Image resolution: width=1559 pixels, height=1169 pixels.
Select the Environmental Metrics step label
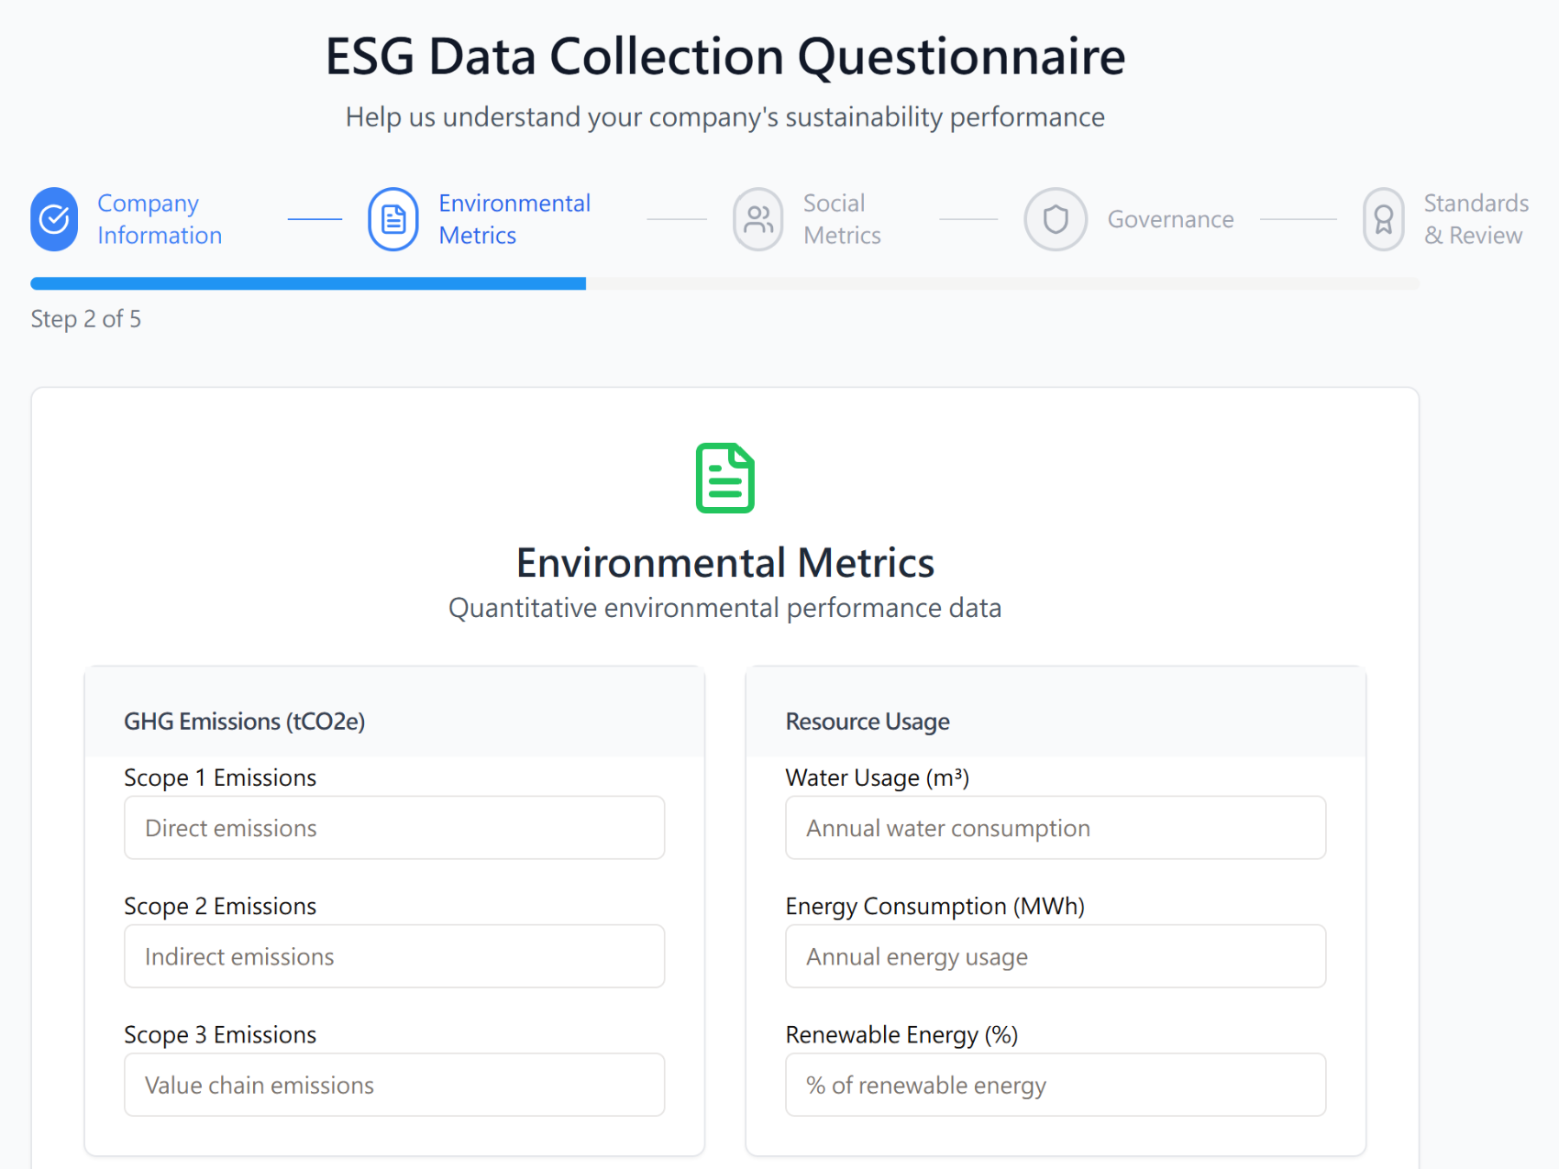(x=514, y=219)
